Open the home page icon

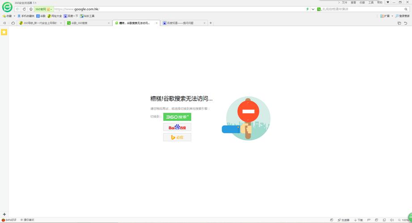(31, 9)
